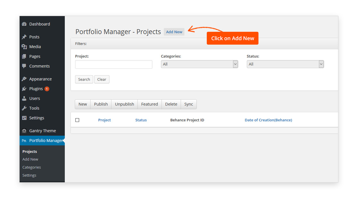Image resolution: width=358 pixels, height=199 pixels.
Task: Click the Users person icon
Action: tap(24, 99)
